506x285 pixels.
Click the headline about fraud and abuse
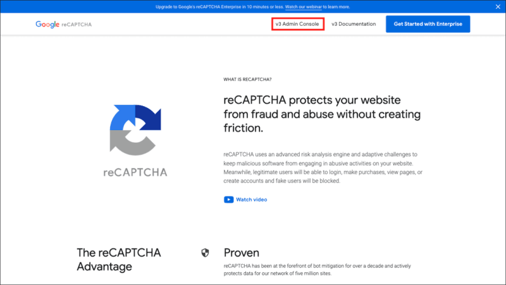click(x=312, y=114)
